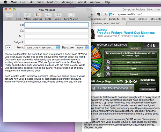Screen dimensions: 161x132
Task: Toggle the toolbar pill button in the title bar
Action: point(87,10)
